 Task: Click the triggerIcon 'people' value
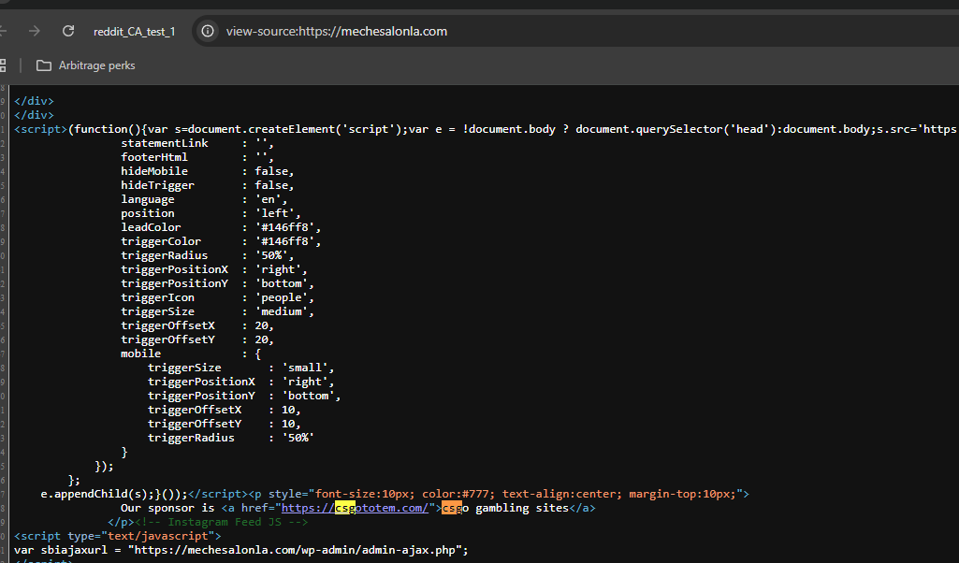[284, 297]
